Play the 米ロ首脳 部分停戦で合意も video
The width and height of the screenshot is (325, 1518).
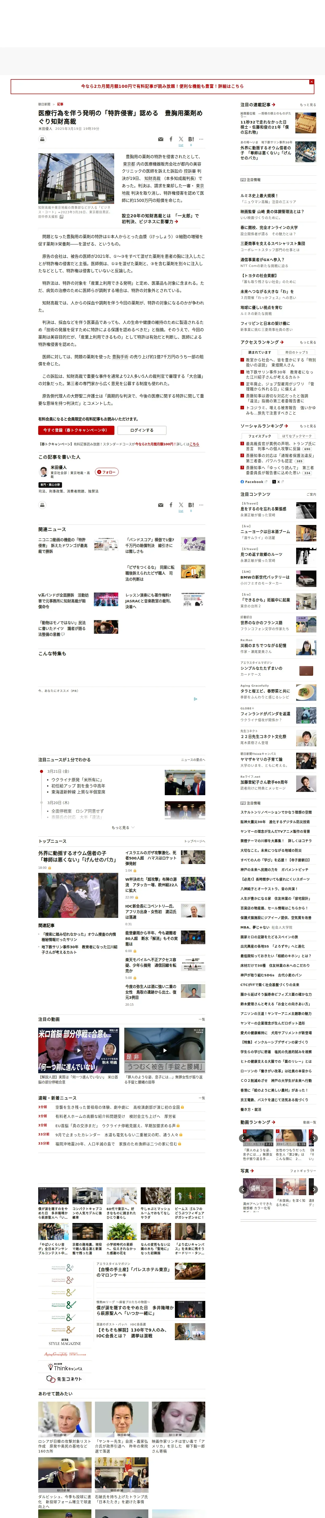click(78, 1051)
